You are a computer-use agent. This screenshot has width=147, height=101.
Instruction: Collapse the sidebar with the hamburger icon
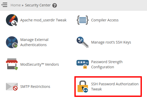tap(4, 5)
